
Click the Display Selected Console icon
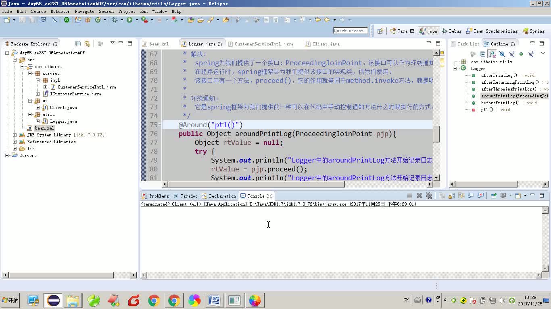pos(503,196)
